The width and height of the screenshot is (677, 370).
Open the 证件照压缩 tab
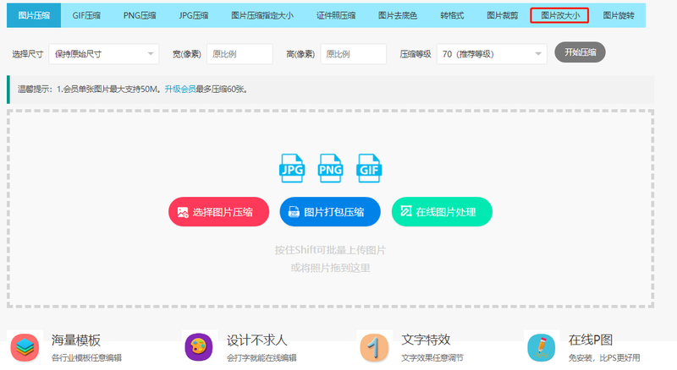[x=335, y=15]
